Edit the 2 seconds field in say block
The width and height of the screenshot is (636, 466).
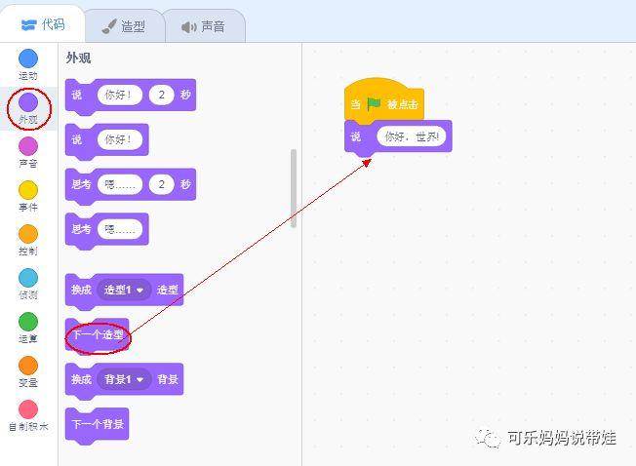161,95
